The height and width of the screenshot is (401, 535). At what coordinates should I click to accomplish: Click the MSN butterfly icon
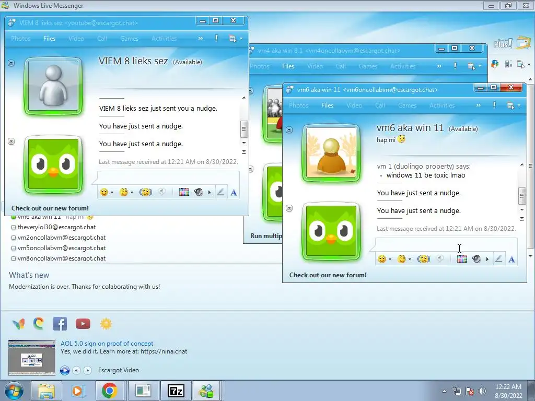[x=18, y=324]
